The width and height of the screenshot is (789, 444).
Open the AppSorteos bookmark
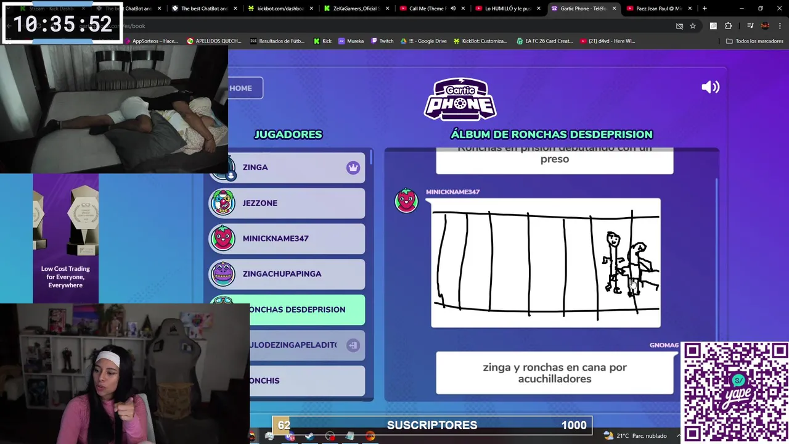(x=151, y=41)
